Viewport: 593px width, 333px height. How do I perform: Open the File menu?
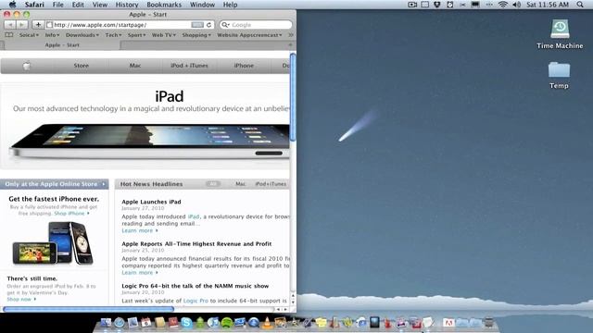tap(57, 5)
